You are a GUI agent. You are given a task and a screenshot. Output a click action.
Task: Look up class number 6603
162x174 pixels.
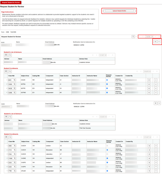15,80
